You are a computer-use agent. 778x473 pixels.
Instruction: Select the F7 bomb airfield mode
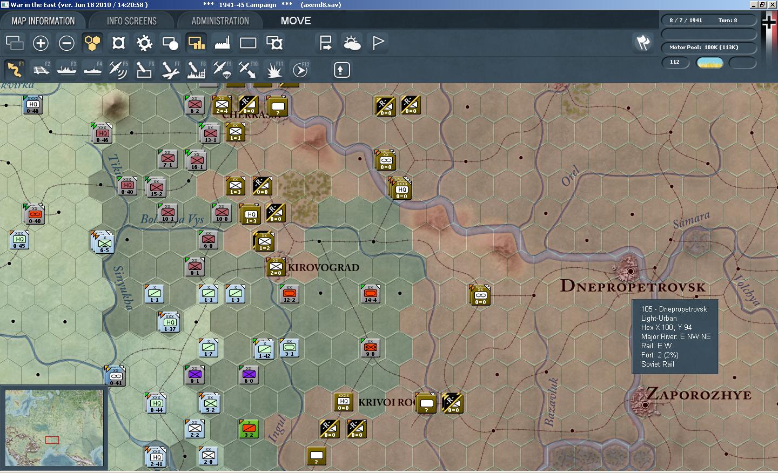(170, 70)
